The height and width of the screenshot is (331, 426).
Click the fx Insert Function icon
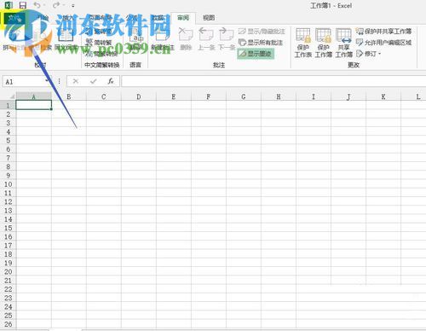tap(111, 82)
